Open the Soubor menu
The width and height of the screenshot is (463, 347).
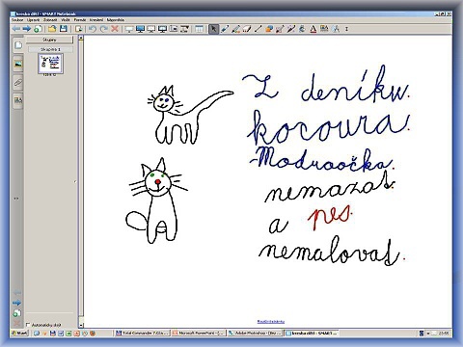coord(17,20)
